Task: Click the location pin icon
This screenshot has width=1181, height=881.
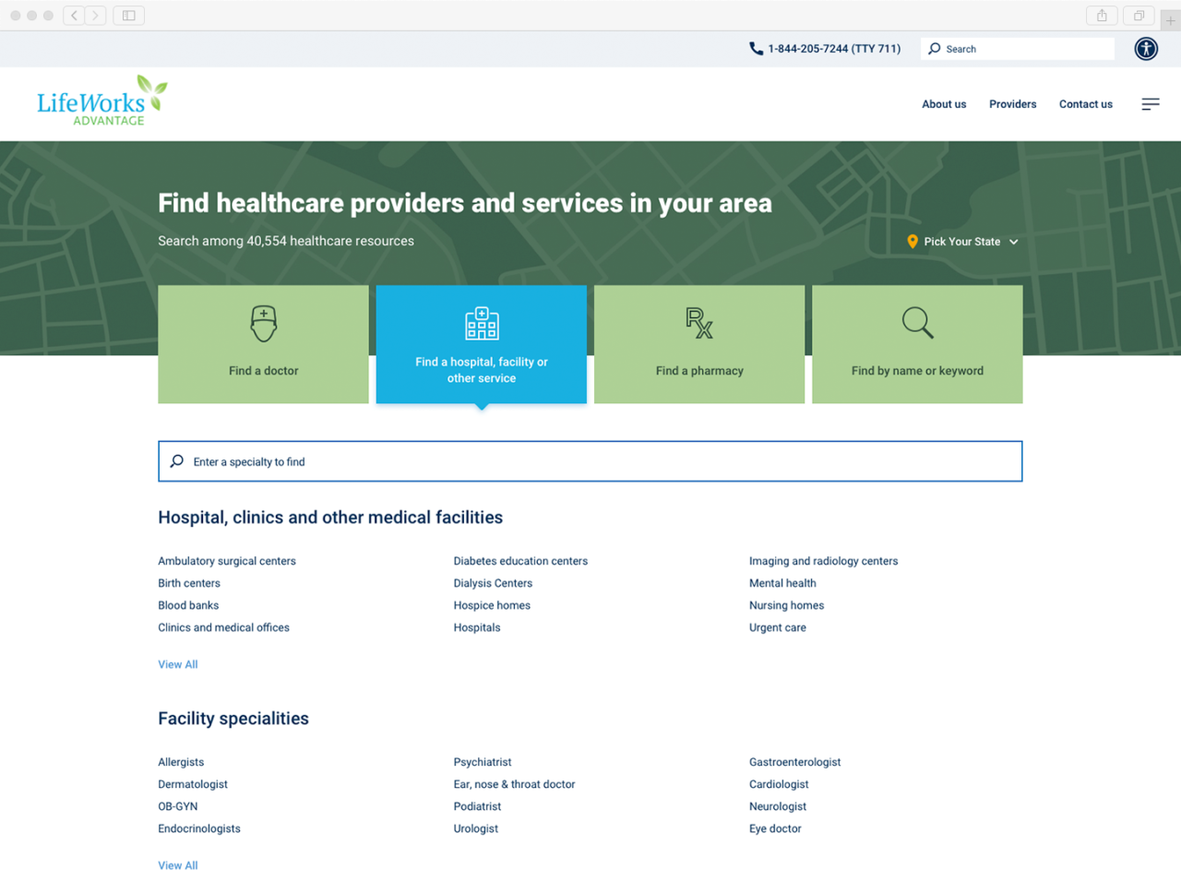Action: click(x=913, y=242)
